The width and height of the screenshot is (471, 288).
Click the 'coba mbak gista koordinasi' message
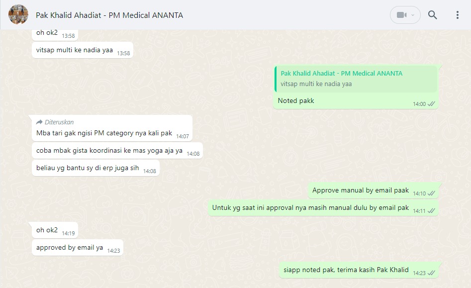click(x=117, y=151)
